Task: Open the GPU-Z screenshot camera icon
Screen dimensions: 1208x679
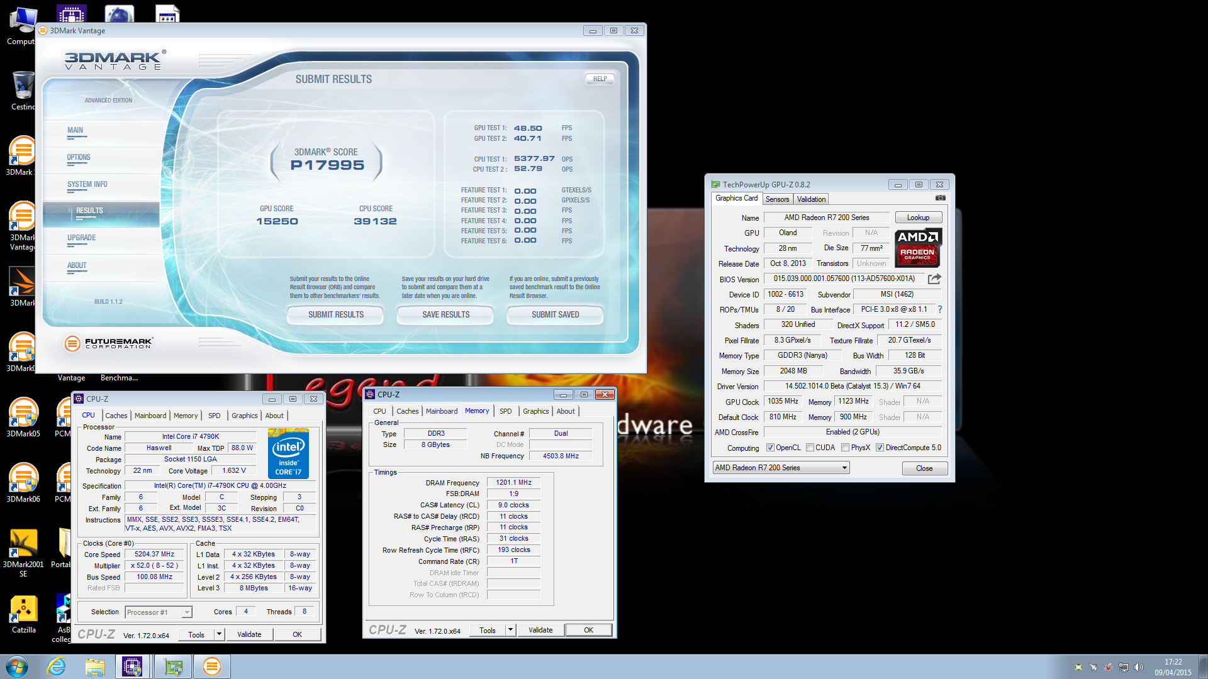Action: (x=940, y=198)
